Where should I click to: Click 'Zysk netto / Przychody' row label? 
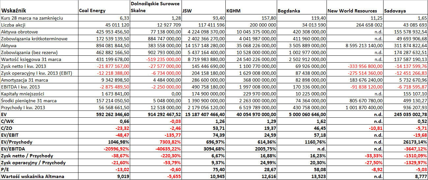27,156
